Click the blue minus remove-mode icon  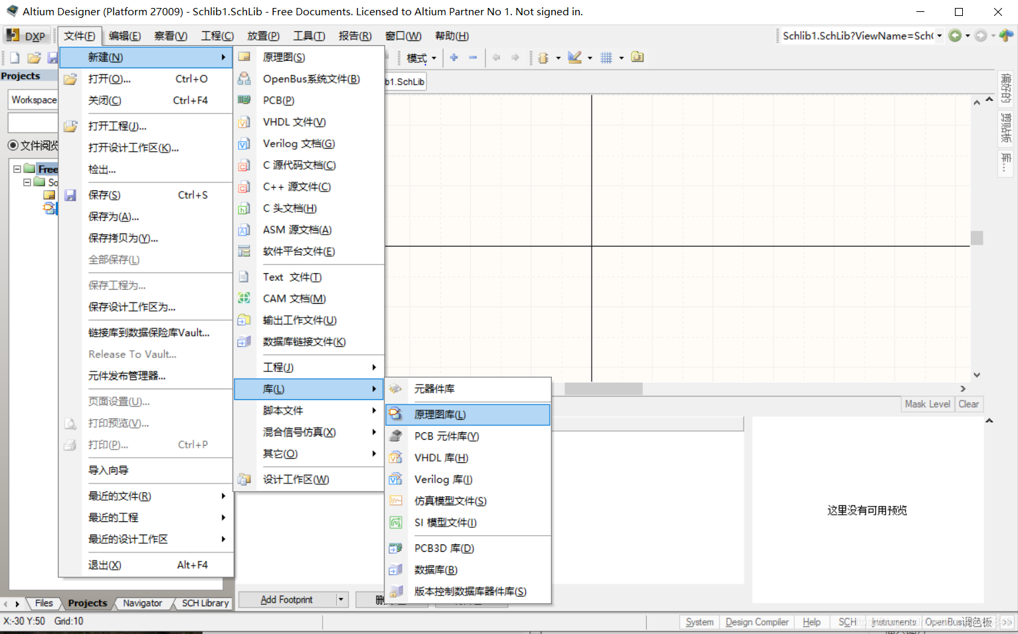(473, 58)
